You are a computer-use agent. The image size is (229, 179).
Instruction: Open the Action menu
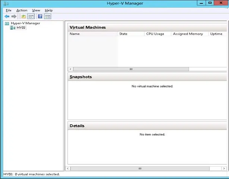[x=22, y=10]
